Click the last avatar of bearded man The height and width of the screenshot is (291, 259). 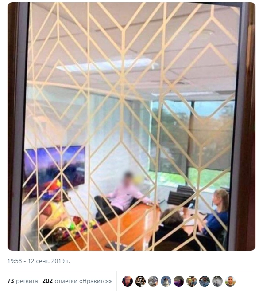(x=230, y=281)
